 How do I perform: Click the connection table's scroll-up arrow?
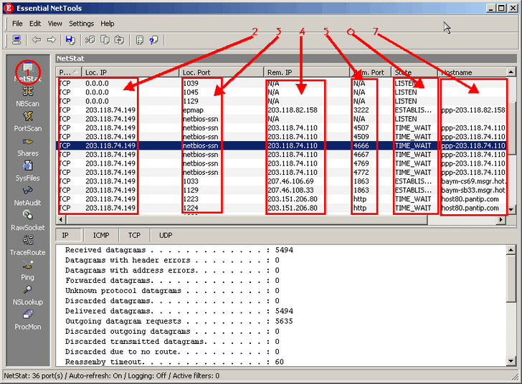(x=511, y=72)
